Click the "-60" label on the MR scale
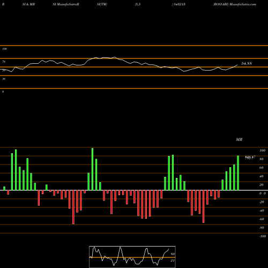Image resolution: width=268 pixels, height=268 pixels. point(262,219)
